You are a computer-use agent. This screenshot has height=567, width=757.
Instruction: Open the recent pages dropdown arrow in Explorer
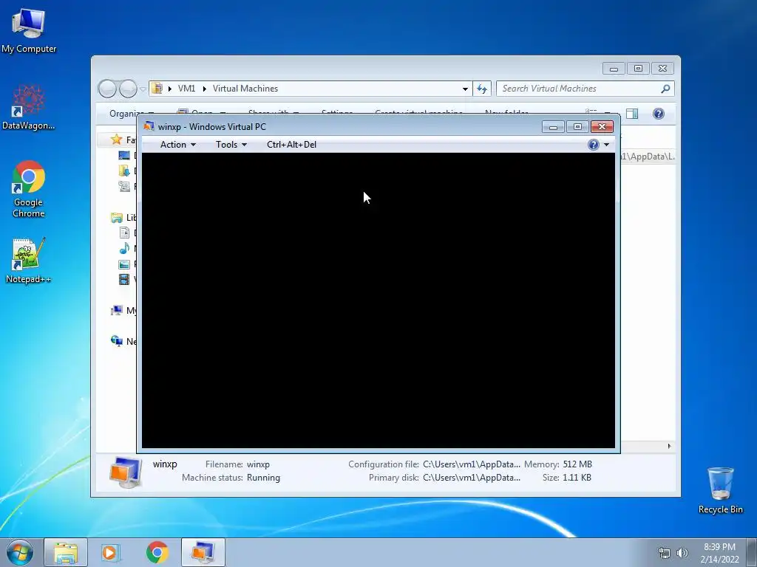(x=143, y=89)
